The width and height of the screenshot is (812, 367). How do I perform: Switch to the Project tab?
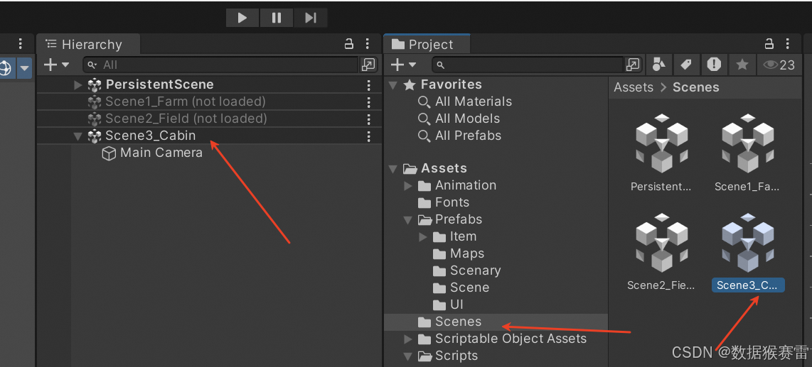(x=427, y=45)
